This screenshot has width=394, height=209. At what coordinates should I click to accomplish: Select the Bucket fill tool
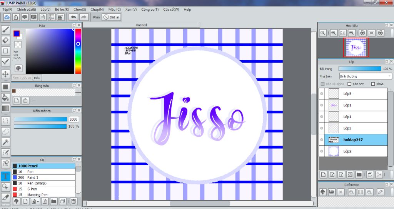(5, 98)
